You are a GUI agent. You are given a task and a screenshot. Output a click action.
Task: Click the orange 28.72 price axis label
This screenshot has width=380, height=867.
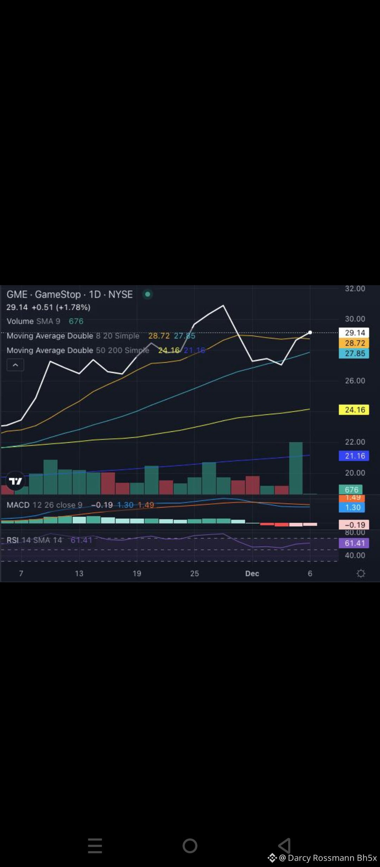(x=354, y=343)
